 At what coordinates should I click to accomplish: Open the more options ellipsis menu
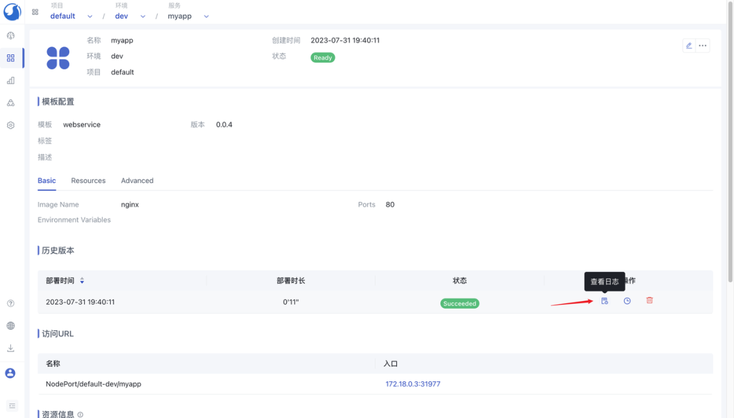(x=703, y=45)
